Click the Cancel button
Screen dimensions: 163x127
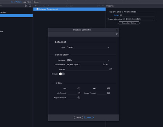tap(78, 118)
